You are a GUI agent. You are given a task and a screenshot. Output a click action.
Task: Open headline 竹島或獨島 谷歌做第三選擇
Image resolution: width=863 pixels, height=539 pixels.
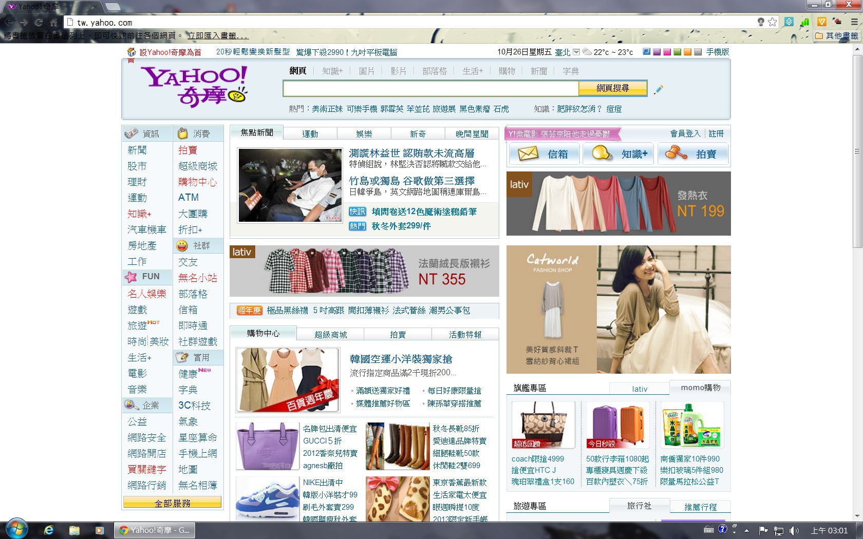412,181
